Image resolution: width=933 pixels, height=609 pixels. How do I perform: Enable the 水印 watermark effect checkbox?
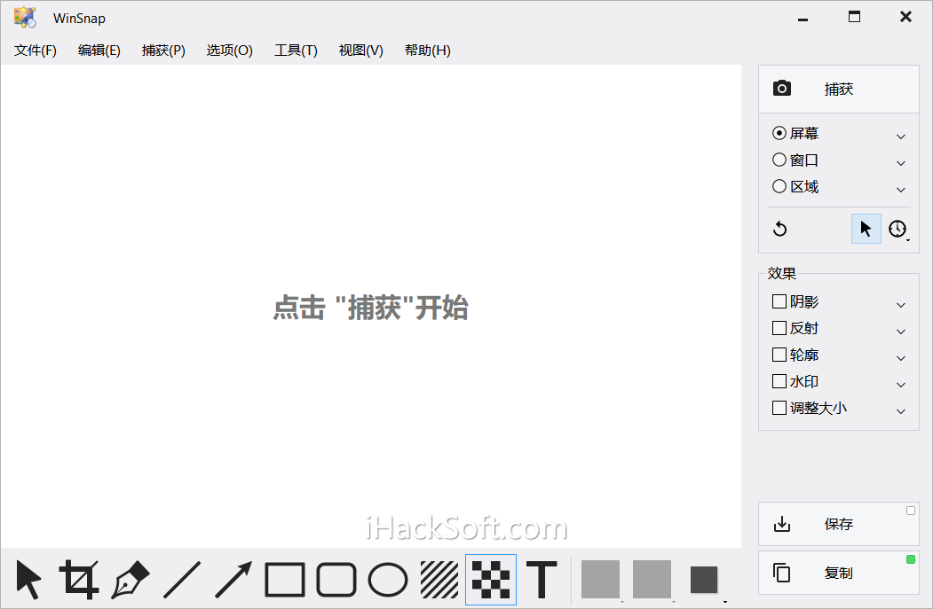pos(779,381)
